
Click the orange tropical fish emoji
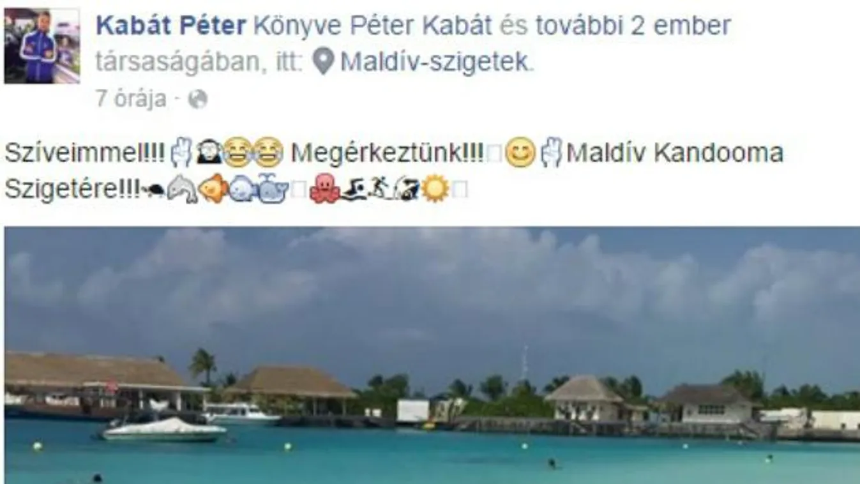[213, 189]
